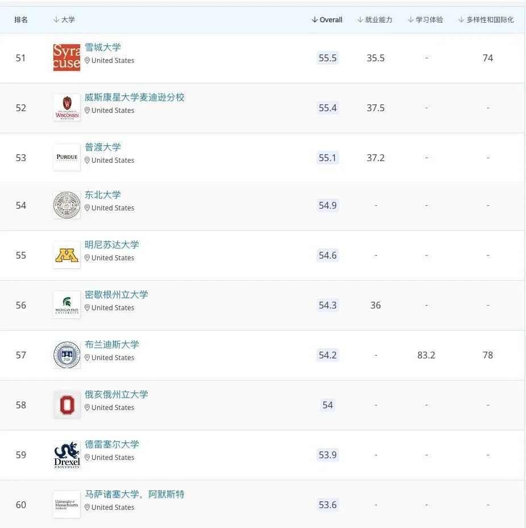Open the 德雷塞尔大学 link
The width and height of the screenshot is (526, 528).
(x=111, y=444)
